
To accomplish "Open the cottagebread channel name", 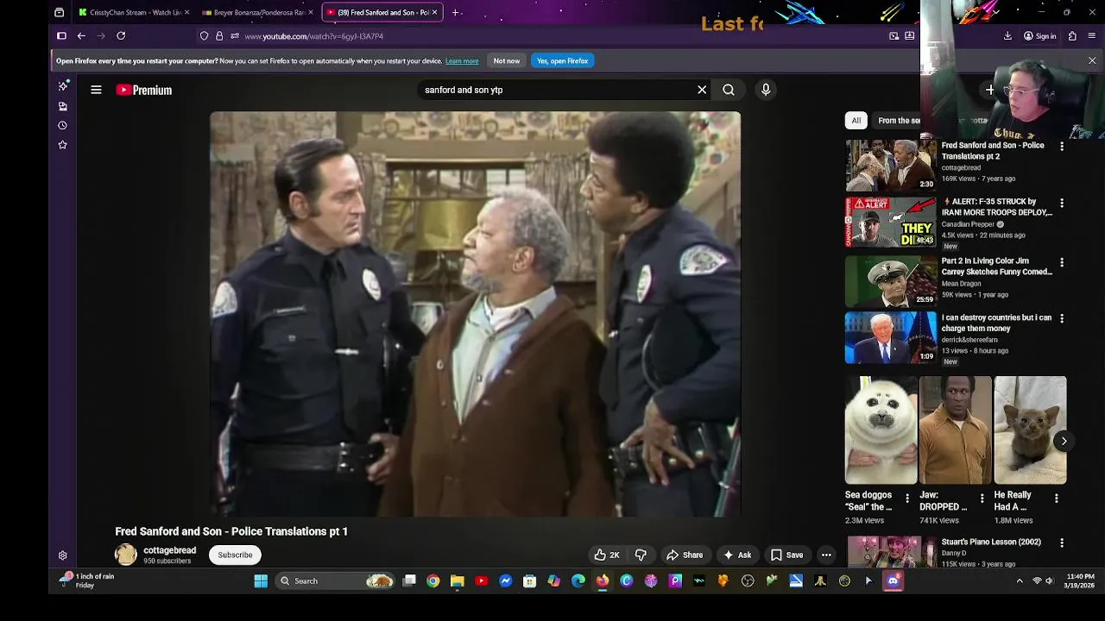I will tap(169, 550).
